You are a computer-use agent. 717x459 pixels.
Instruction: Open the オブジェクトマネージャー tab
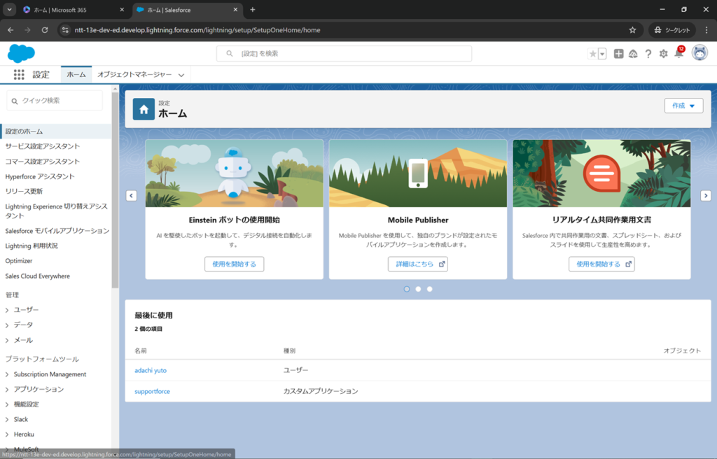(134, 75)
